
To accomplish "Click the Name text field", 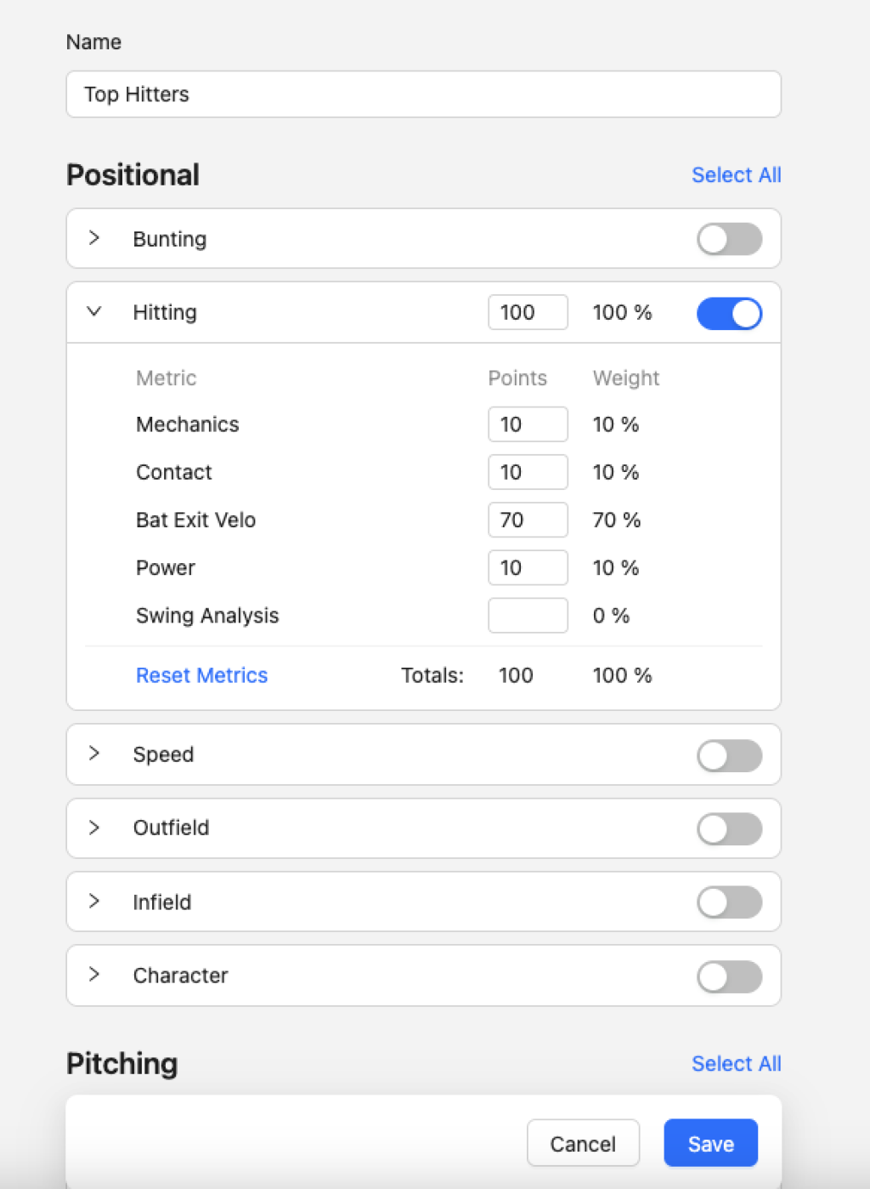I will coord(423,94).
